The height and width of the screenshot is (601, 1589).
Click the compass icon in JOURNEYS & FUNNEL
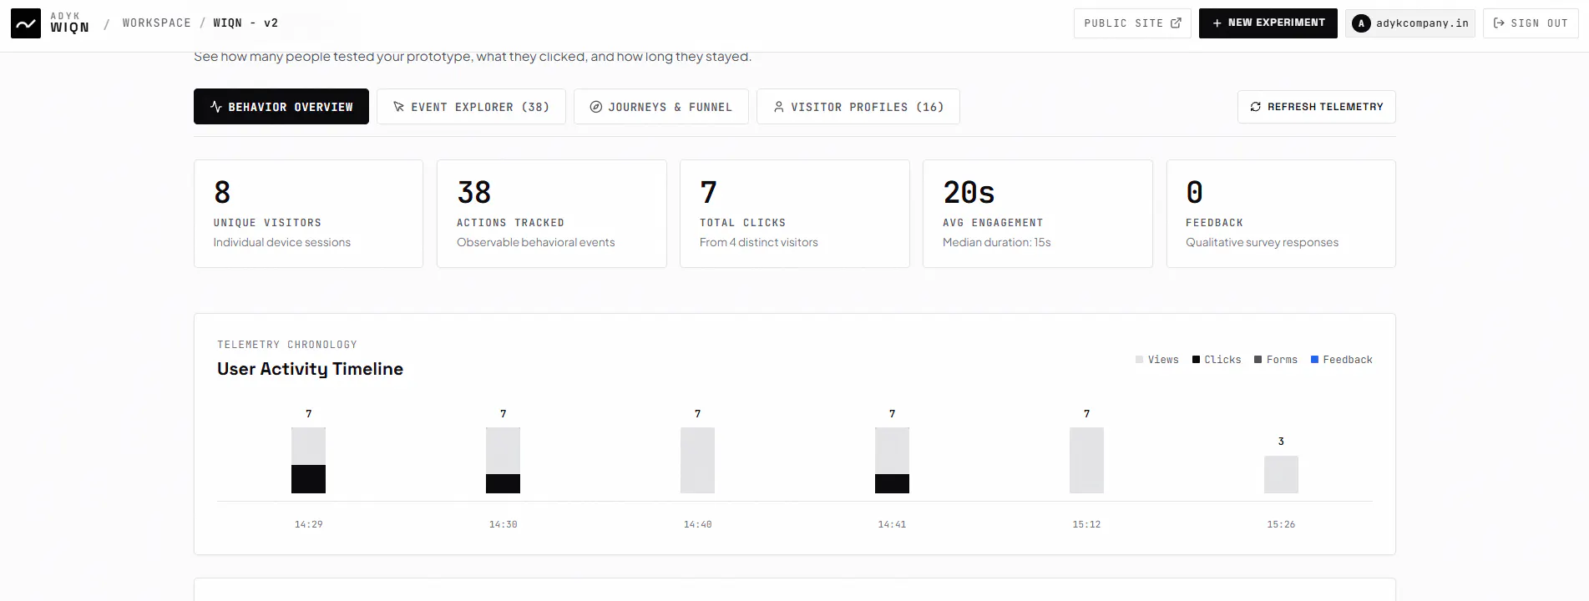(596, 107)
